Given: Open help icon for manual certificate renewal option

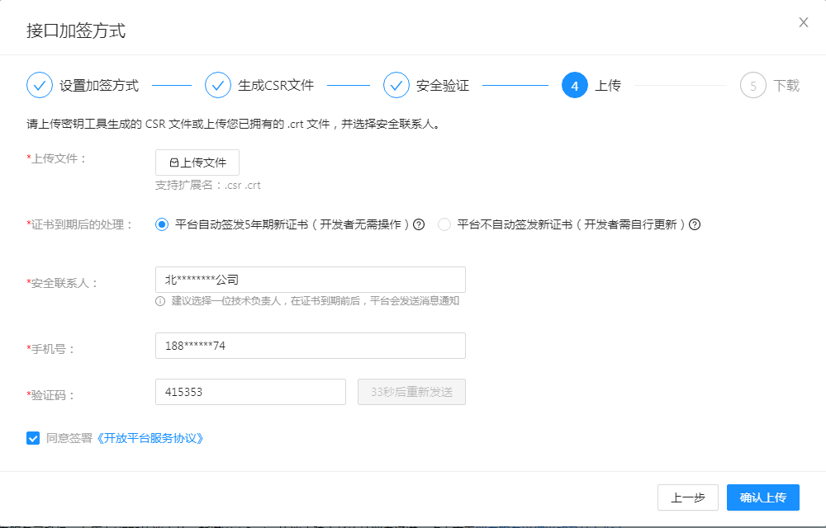Looking at the screenshot, I should tap(695, 224).
